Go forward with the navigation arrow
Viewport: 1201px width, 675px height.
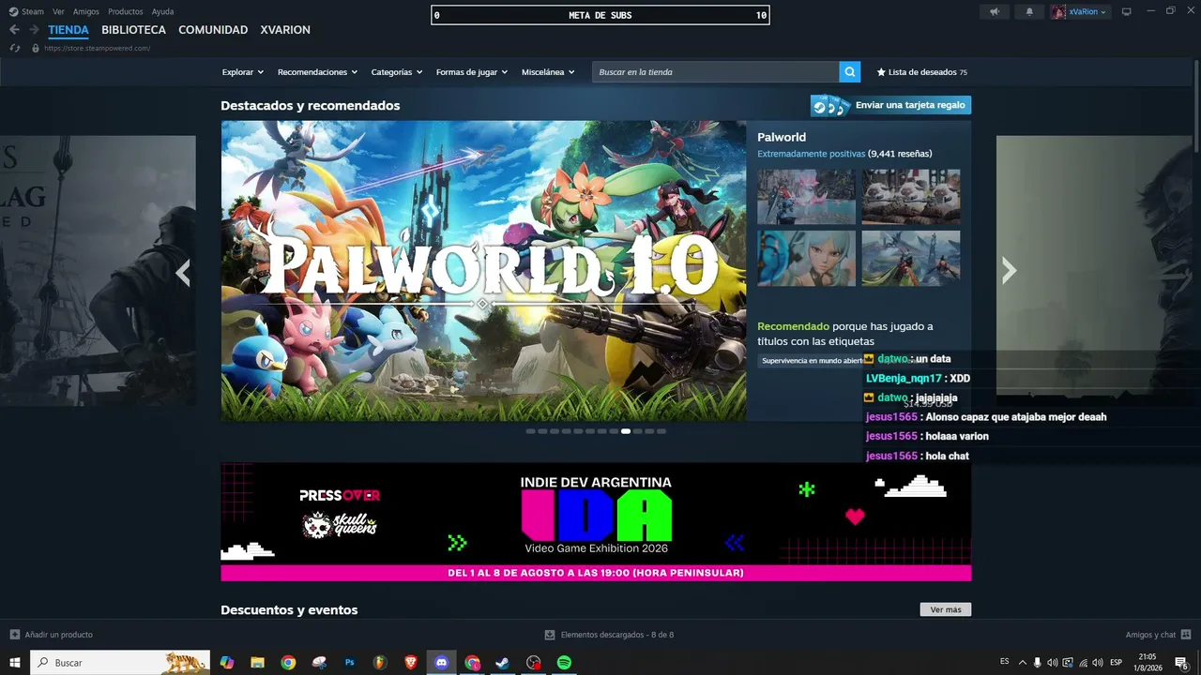34,30
